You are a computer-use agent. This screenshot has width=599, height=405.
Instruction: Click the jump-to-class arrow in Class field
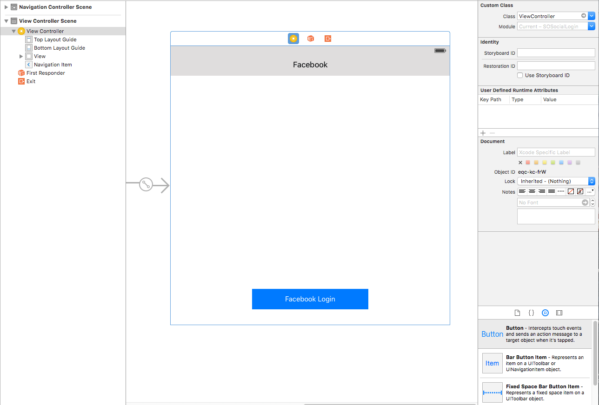pyautogui.click(x=584, y=16)
